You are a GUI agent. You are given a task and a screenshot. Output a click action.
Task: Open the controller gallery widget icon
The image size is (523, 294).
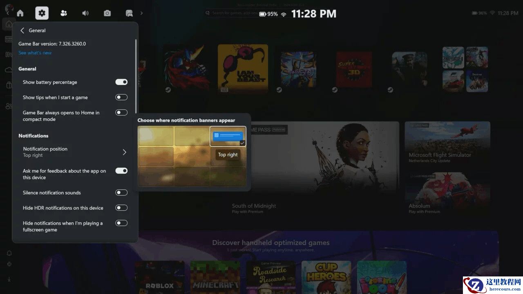(129, 13)
